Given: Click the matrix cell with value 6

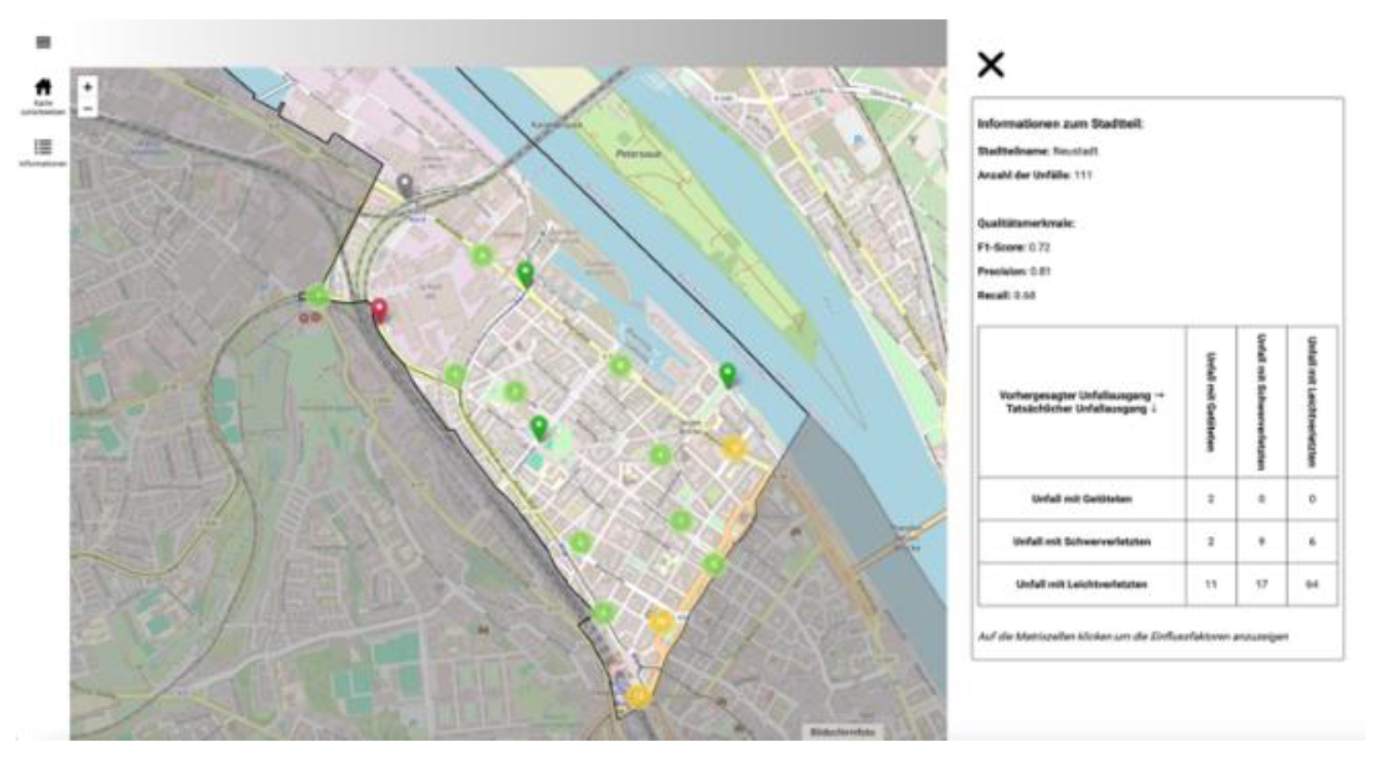Looking at the screenshot, I should [1311, 541].
